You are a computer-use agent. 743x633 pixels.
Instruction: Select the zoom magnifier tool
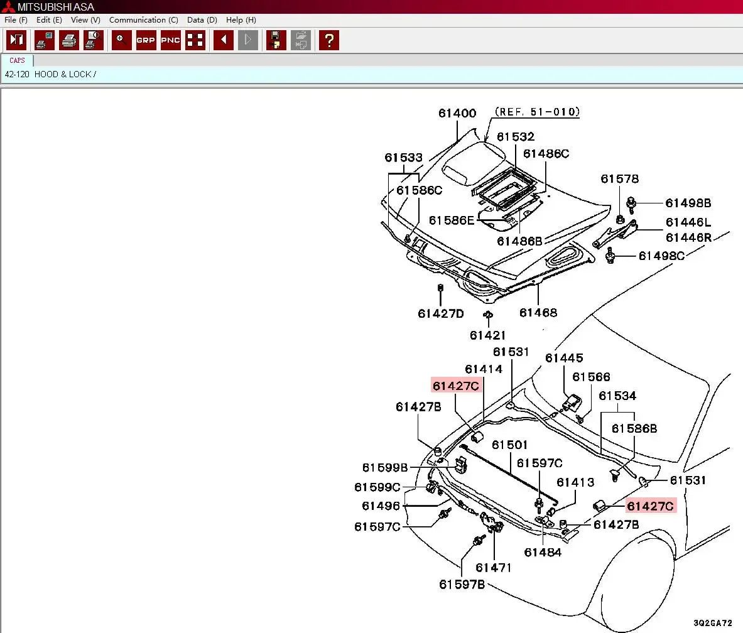(121, 40)
